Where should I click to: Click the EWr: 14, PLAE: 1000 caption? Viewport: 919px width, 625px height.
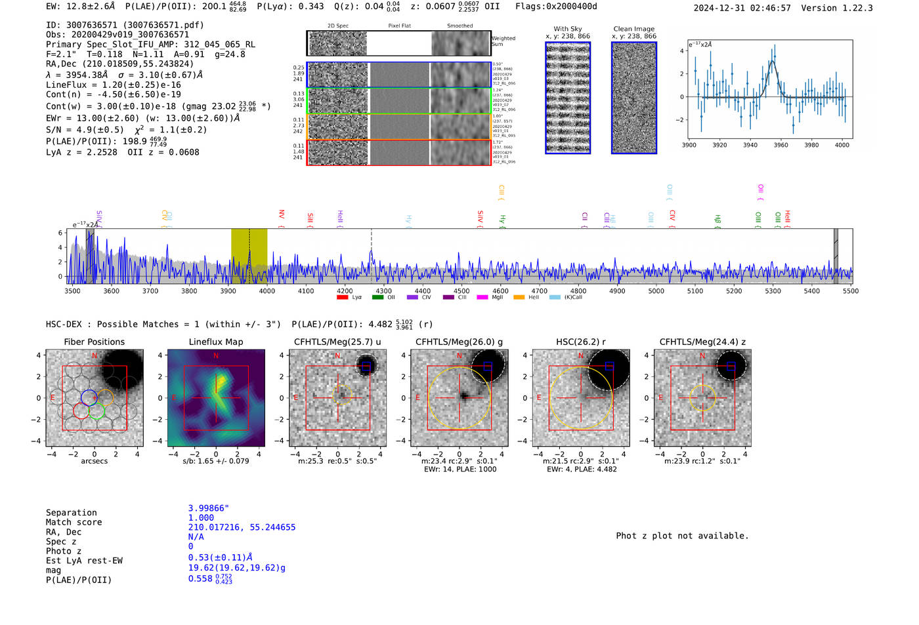click(460, 470)
